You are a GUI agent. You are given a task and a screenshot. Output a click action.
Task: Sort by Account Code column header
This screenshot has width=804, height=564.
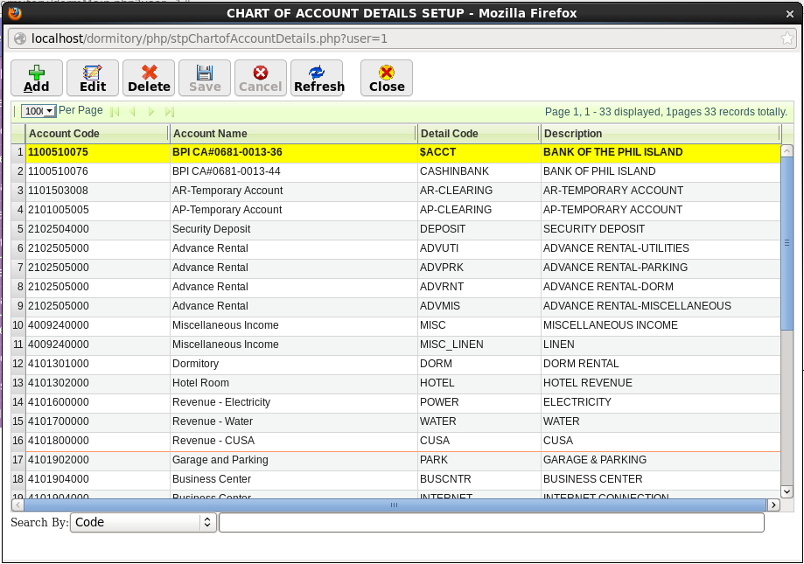[96, 134]
